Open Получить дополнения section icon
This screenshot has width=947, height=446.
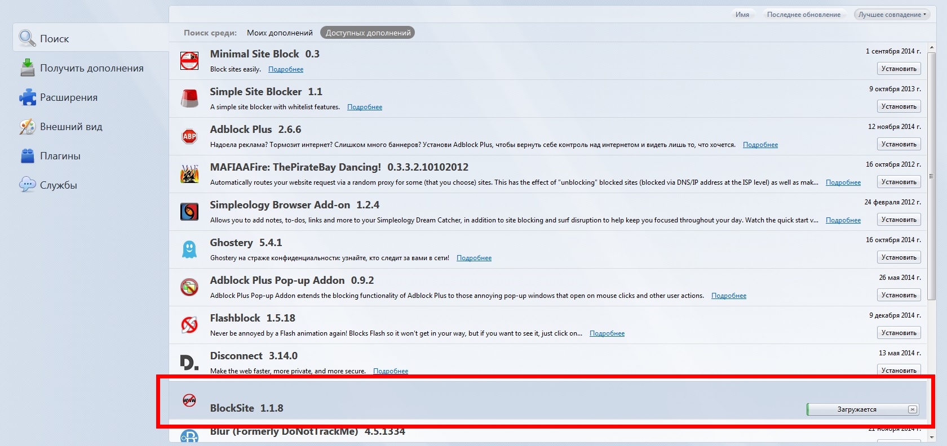pos(27,68)
